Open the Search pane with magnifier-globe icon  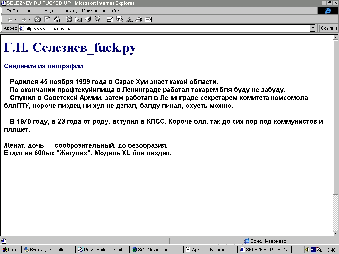69,20
